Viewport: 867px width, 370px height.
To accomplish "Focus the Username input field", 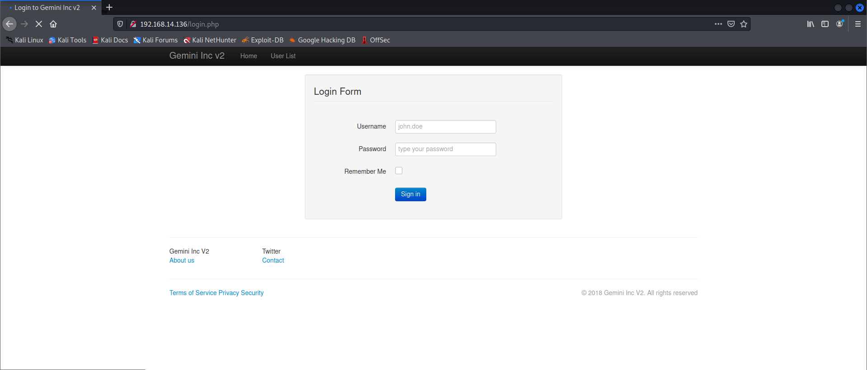I will pyautogui.click(x=445, y=127).
